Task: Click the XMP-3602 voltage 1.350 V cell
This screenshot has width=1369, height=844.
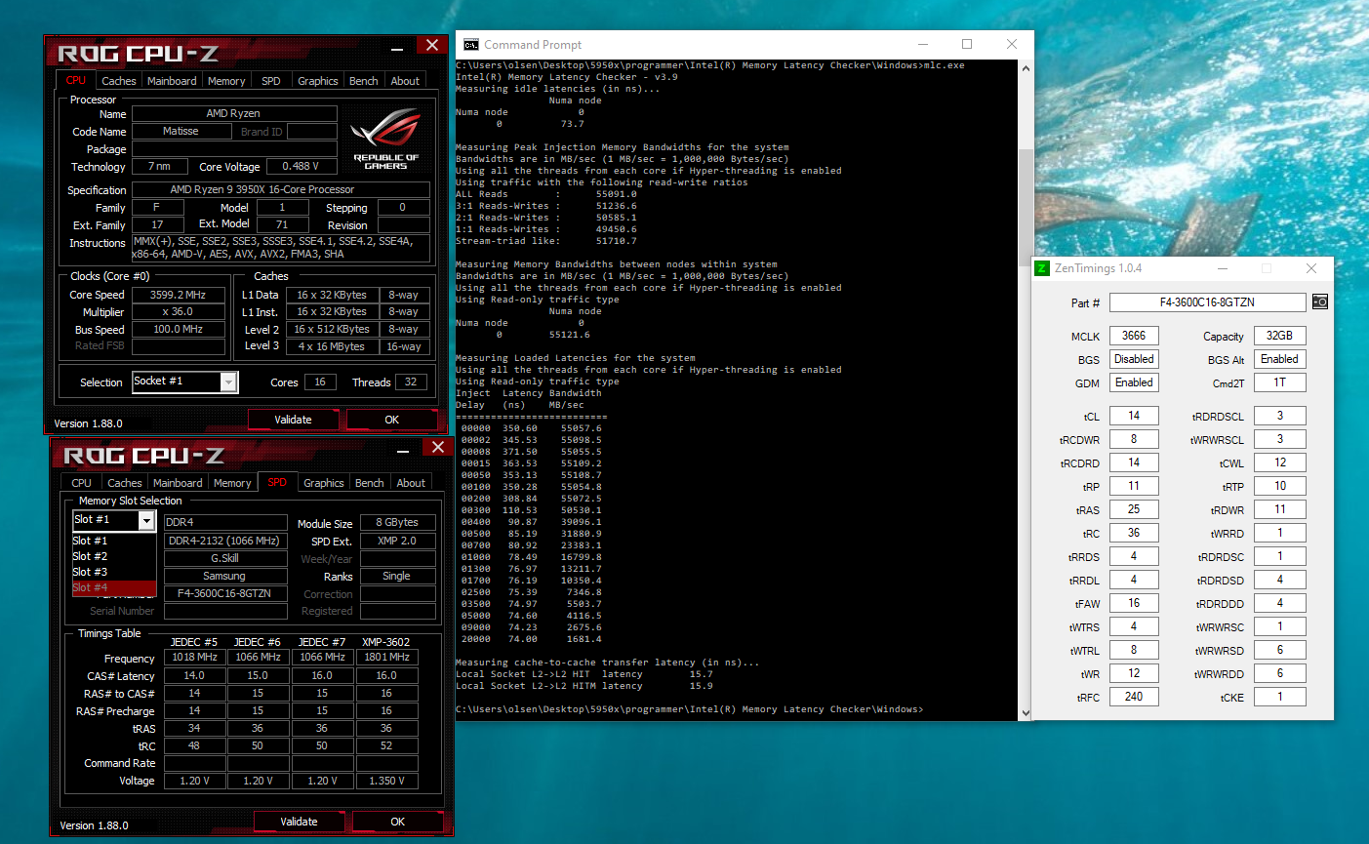Action: point(386,781)
